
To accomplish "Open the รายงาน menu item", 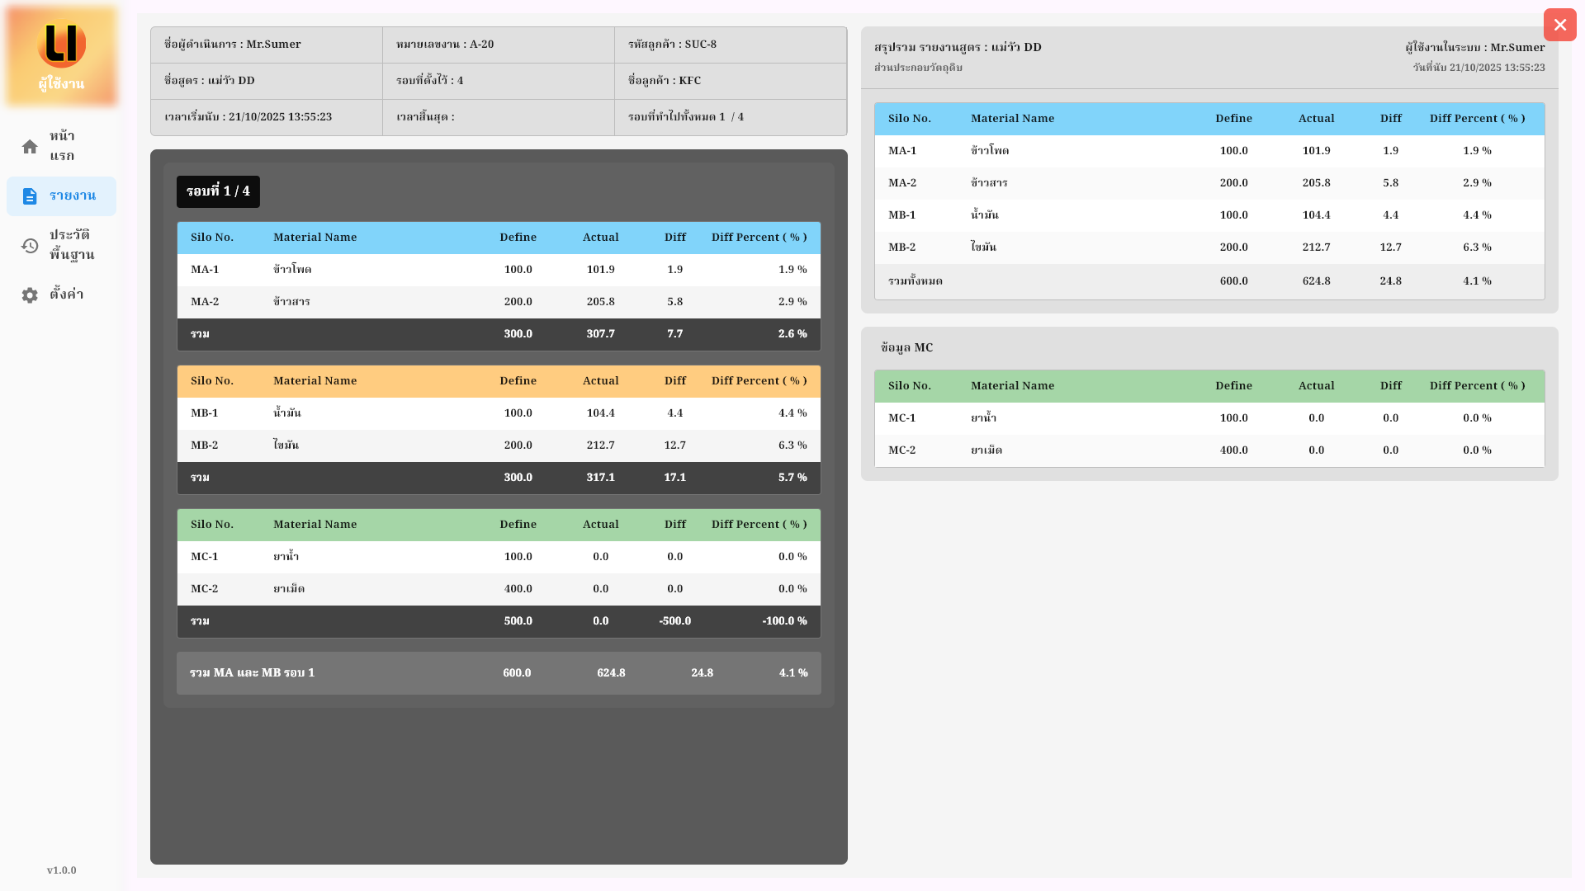I will (73, 196).
